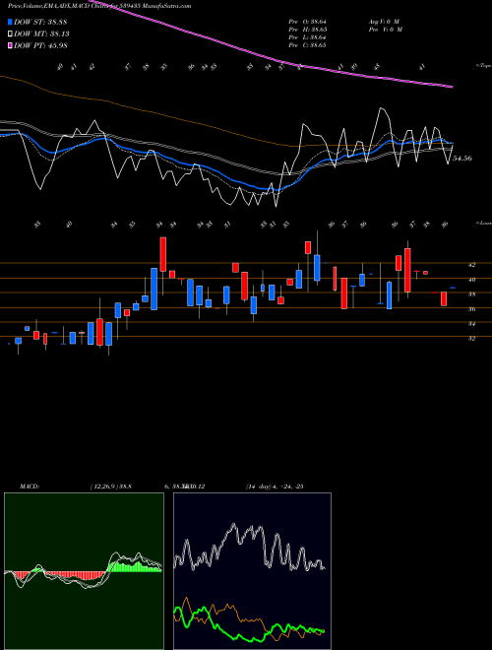The height and width of the screenshot is (650, 492).
Task: Click the 32 price axis label
Action: click(471, 339)
